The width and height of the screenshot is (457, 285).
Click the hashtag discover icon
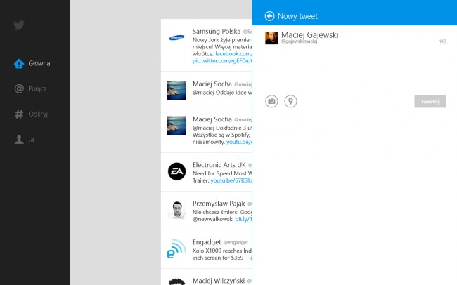[19, 114]
